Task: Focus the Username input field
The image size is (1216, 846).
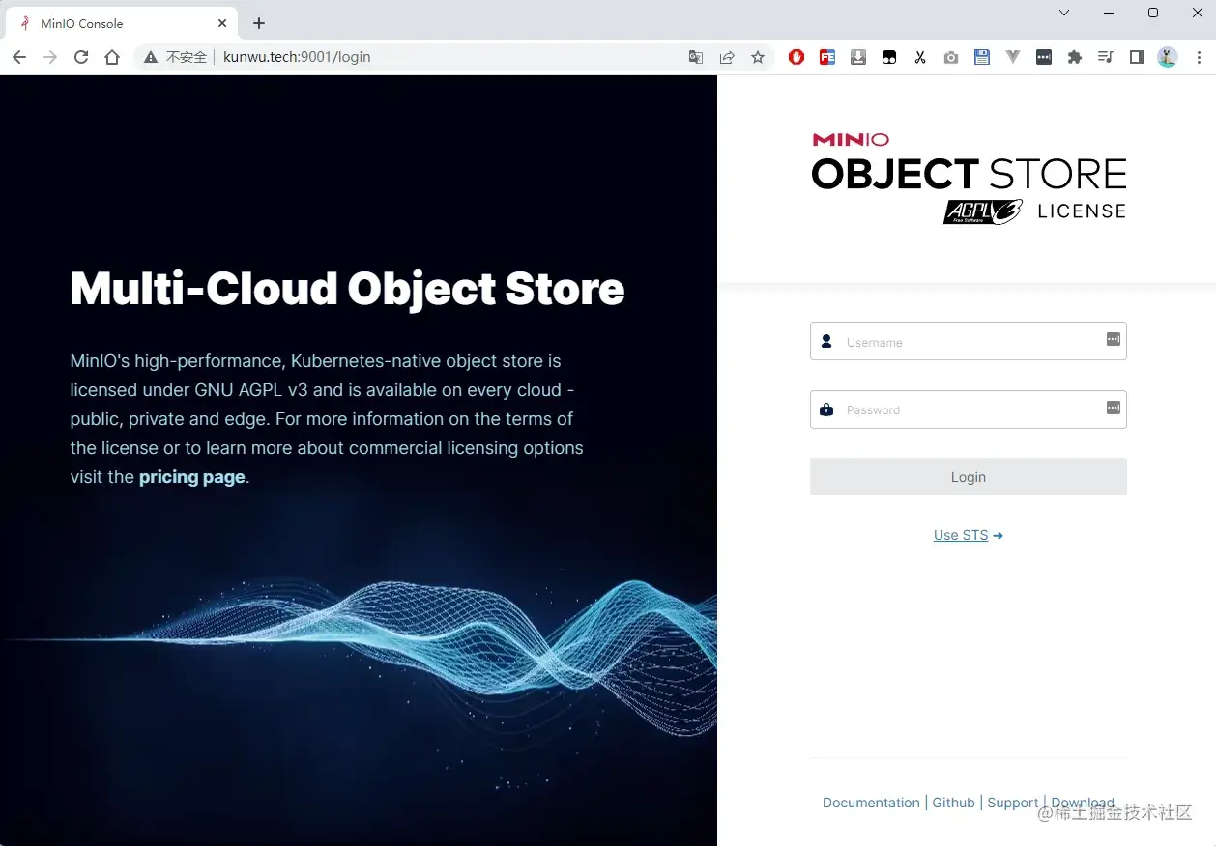Action: (969, 341)
